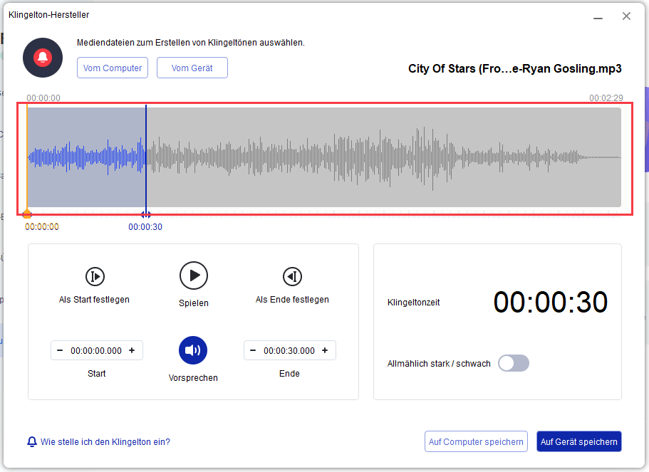The image size is (649, 472).
Task: Click 'Auf Gerät speichern' button
Action: (578, 441)
